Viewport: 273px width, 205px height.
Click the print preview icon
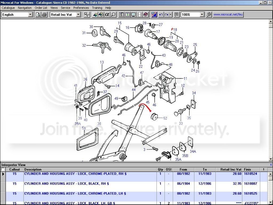[38, 15]
